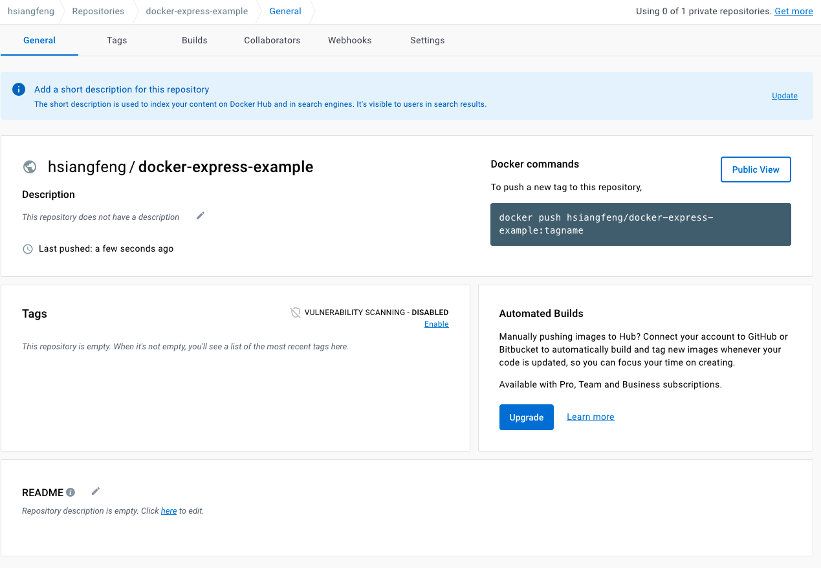The image size is (821, 568).
Task: Select the Settings tab
Action: tap(427, 40)
